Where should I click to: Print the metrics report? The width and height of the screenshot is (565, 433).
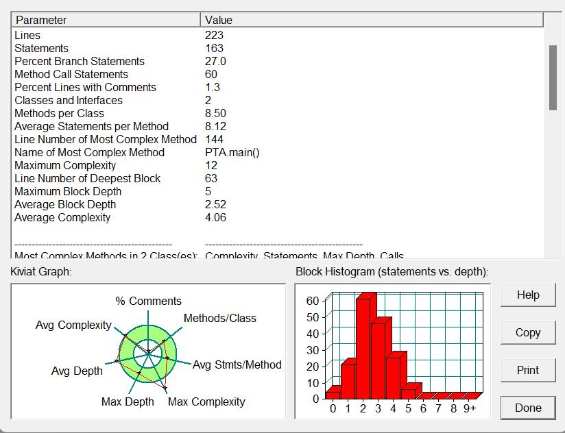coord(528,370)
